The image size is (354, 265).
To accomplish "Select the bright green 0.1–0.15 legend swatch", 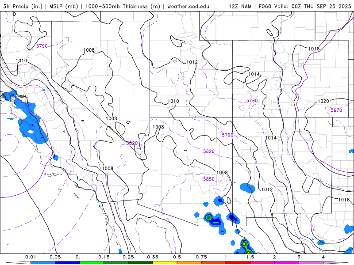I will click(x=92, y=263).
